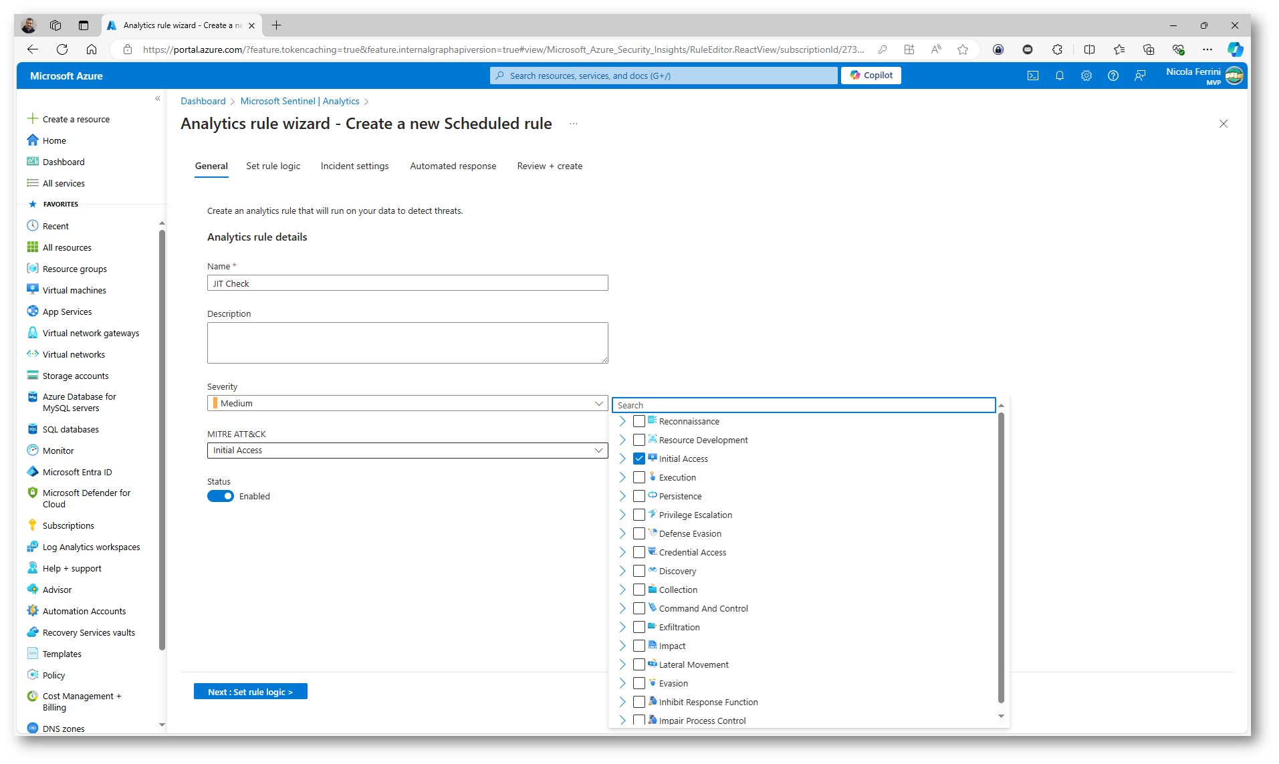Check the Execution tactic
This screenshot has width=1279, height=764.
click(x=639, y=477)
